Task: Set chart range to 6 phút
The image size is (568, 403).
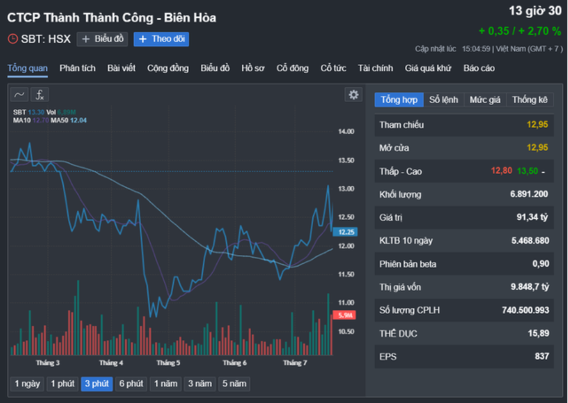Action: click(131, 384)
